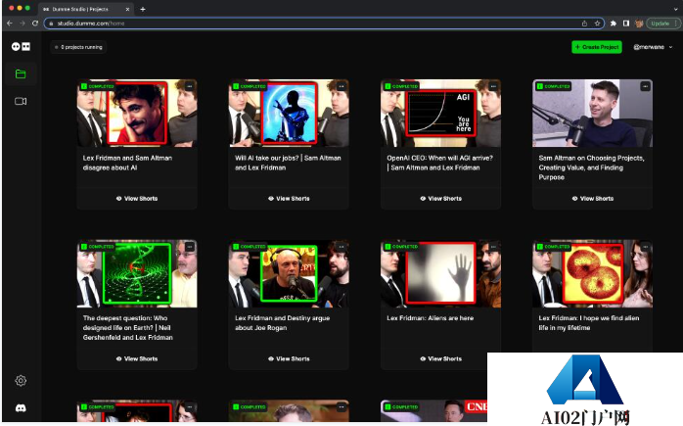Open new browser tab with plus
This screenshot has width=683, height=426.
click(143, 9)
